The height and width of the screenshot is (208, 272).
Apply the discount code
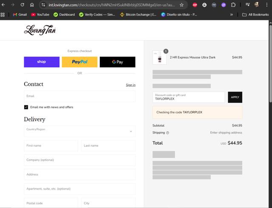pyautogui.click(x=235, y=97)
